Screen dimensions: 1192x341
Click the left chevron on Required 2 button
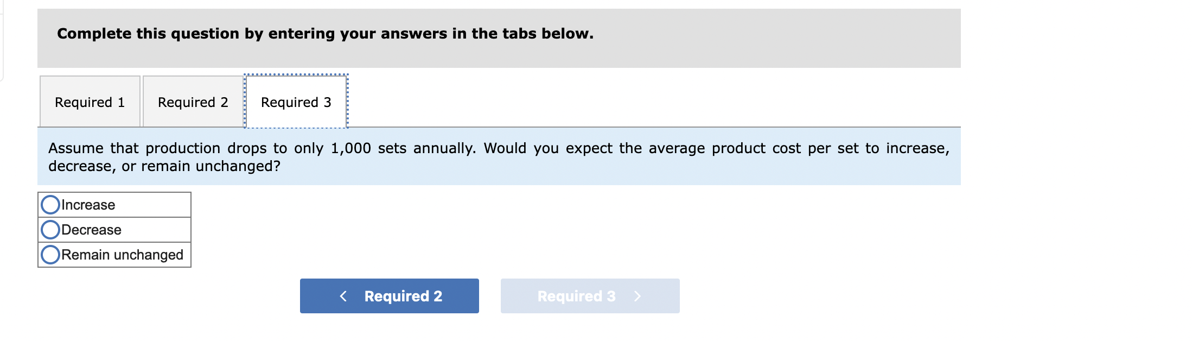(x=343, y=296)
